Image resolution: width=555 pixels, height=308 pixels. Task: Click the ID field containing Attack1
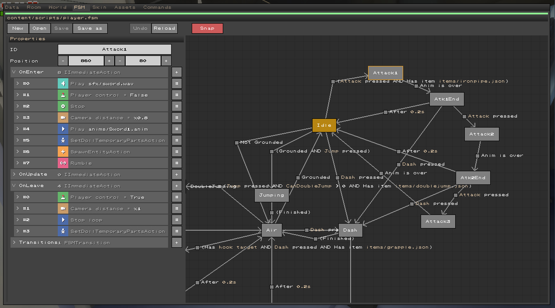[115, 49]
